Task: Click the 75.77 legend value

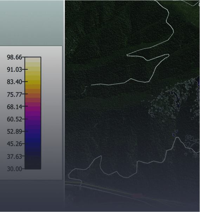Action: coord(14,94)
